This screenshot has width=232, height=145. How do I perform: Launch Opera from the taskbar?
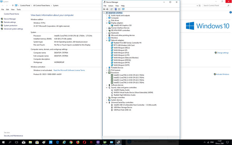pyautogui.click(x=84, y=142)
